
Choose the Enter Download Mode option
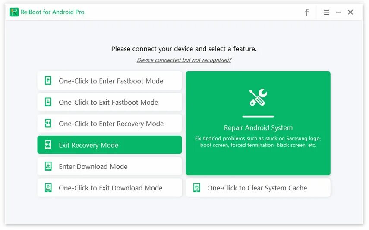pyautogui.click(x=93, y=167)
